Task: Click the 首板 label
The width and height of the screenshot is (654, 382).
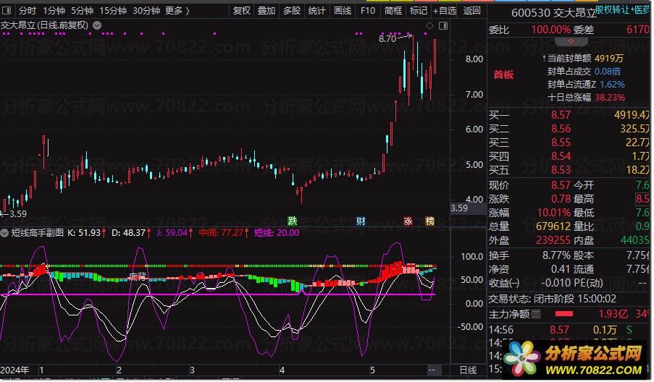Action: [x=503, y=75]
